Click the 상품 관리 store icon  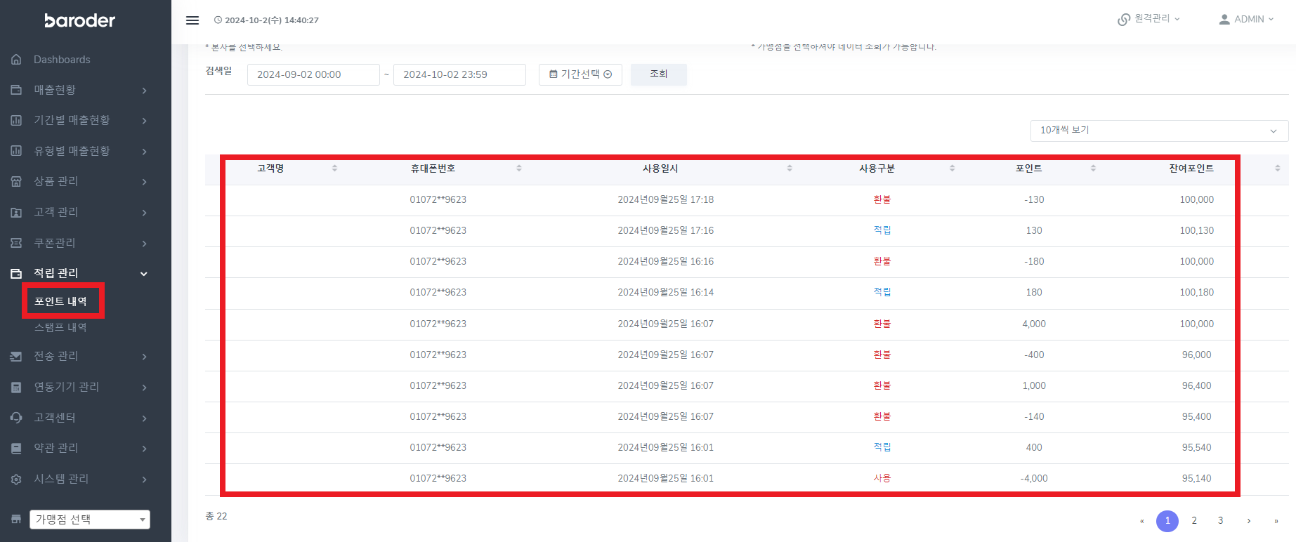pos(16,181)
